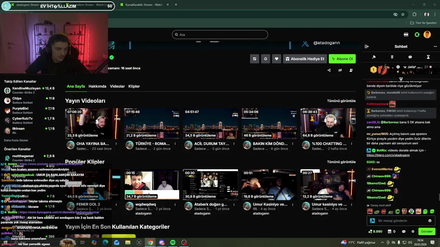Open the emoji picker in message box
440x247 pixels.
(x=430, y=221)
